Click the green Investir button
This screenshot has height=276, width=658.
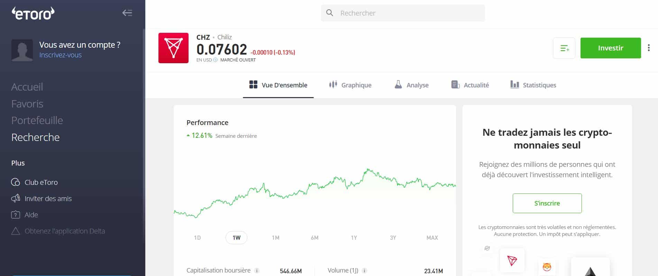point(611,48)
